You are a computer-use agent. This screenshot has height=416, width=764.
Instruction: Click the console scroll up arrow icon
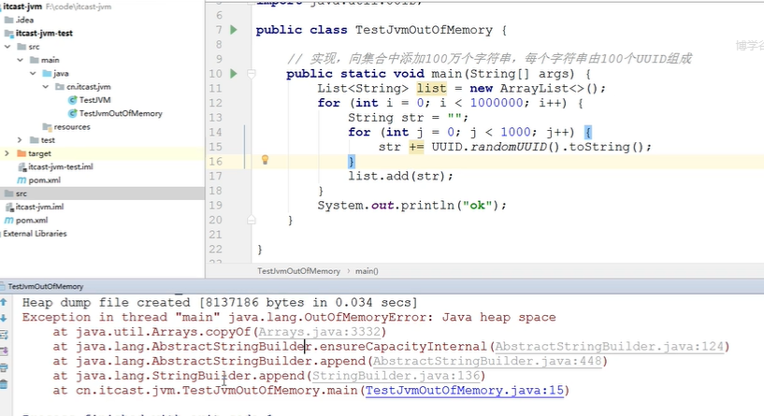(6, 303)
